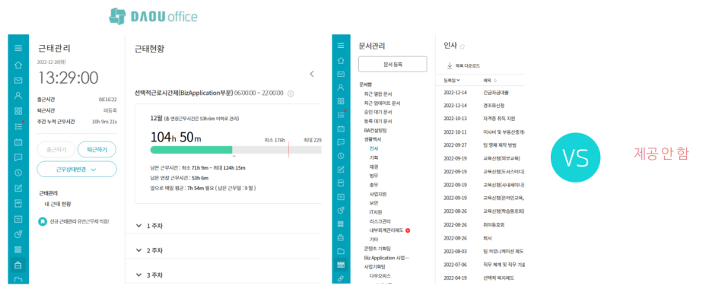Image resolution: width=712 pixels, height=289 pixels.
Task: Open BA컨설팅팀 folder in document tree
Action: click(x=375, y=130)
